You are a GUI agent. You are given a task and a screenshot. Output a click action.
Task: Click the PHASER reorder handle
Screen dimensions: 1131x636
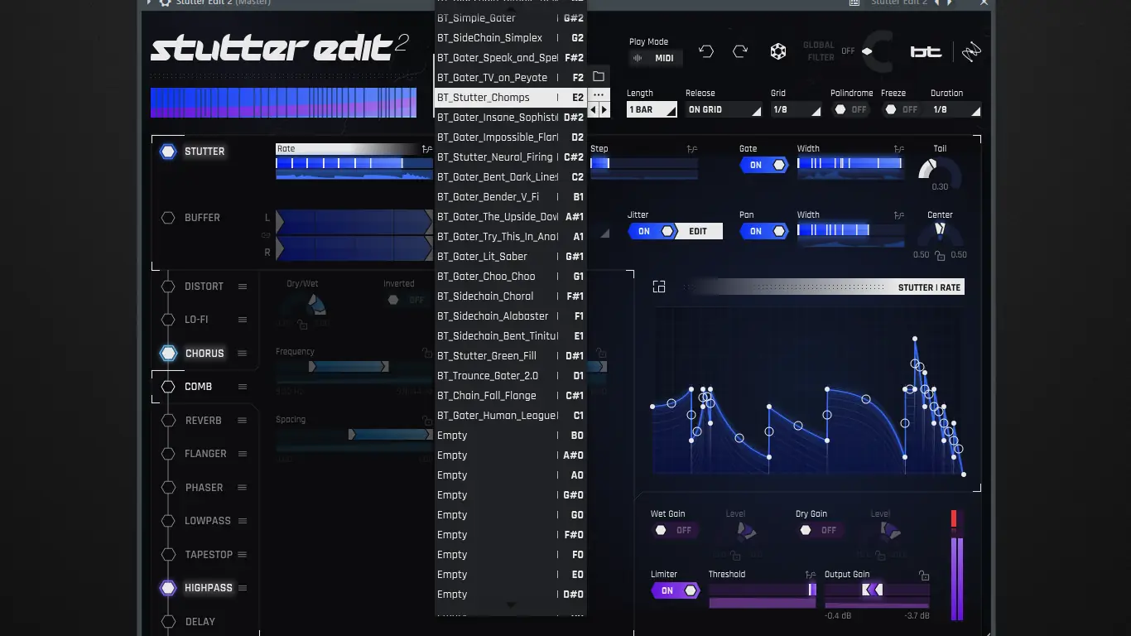point(243,488)
